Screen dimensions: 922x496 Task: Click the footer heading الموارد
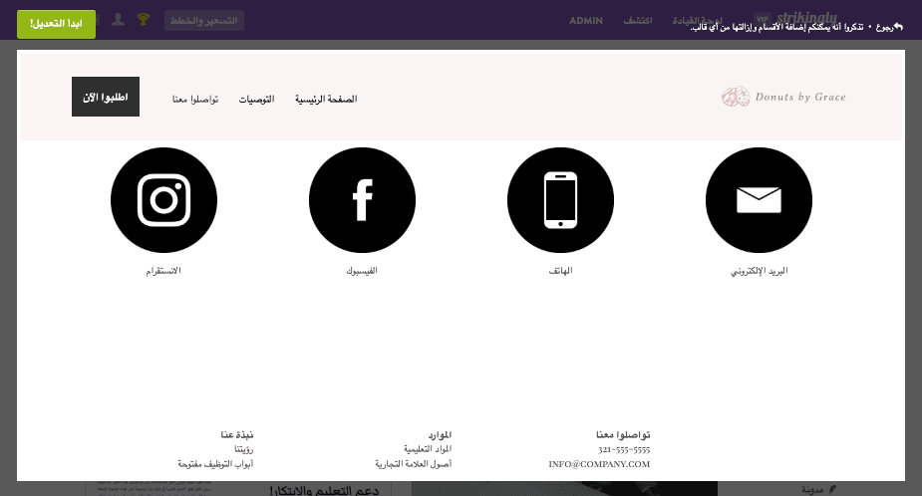pyautogui.click(x=440, y=435)
